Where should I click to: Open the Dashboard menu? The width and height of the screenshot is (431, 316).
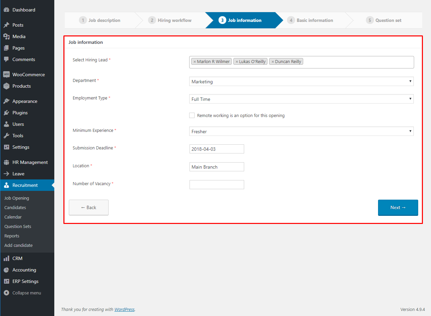(27, 10)
